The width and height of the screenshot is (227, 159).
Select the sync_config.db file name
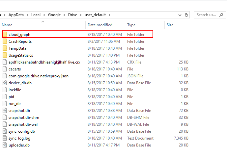coord(22,131)
